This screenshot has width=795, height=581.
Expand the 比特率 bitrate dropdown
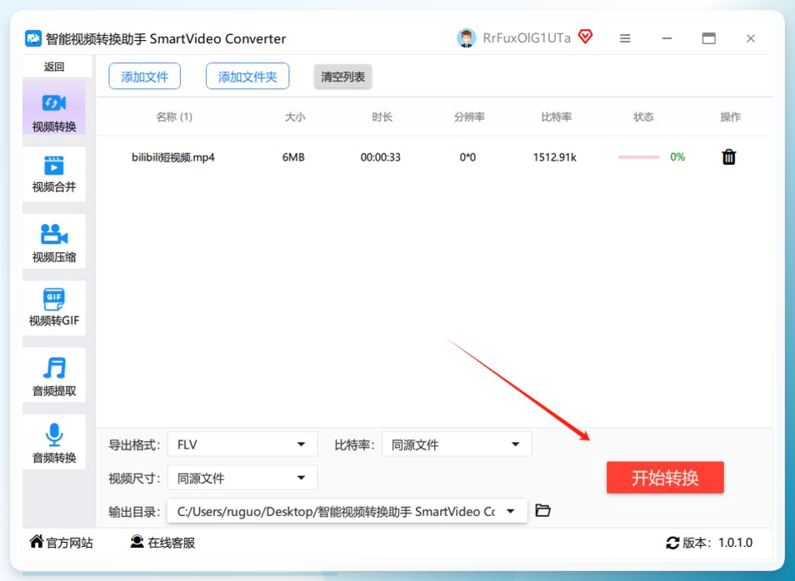[457, 444]
